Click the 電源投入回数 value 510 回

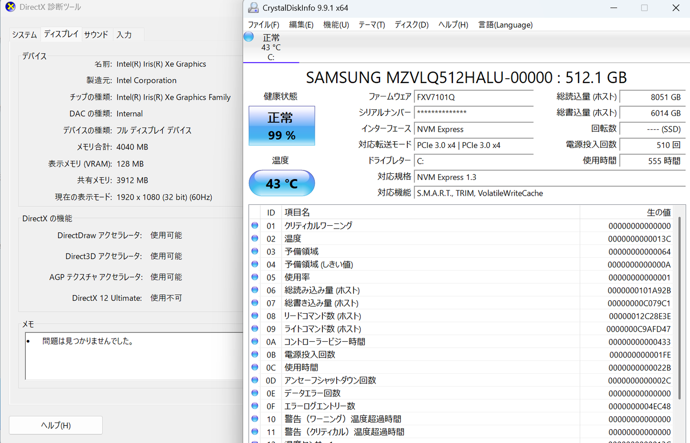652,145
